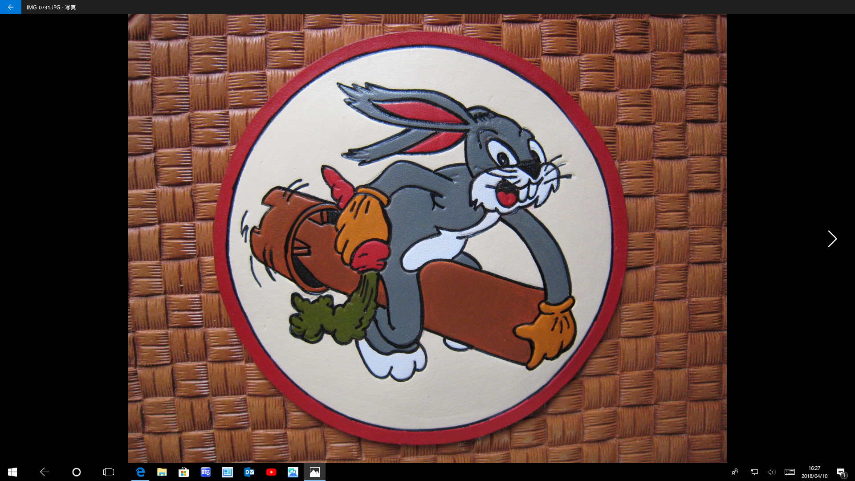855x481 pixels.
Task: Launch Outlook from the taskbar
Action: [x=249, y=472]
